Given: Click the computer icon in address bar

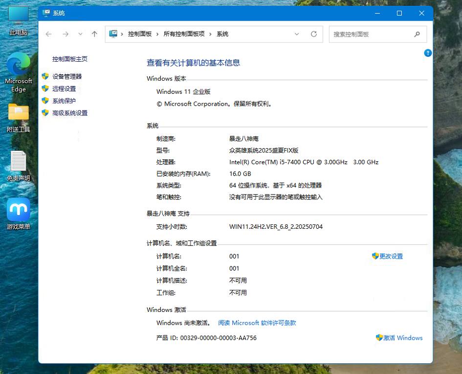Looking at the screenshot, I should (x=113, y=34).
